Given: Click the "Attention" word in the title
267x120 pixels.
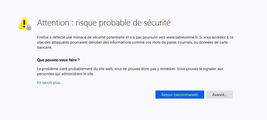Looking at the screenshot, I should 53,23.
